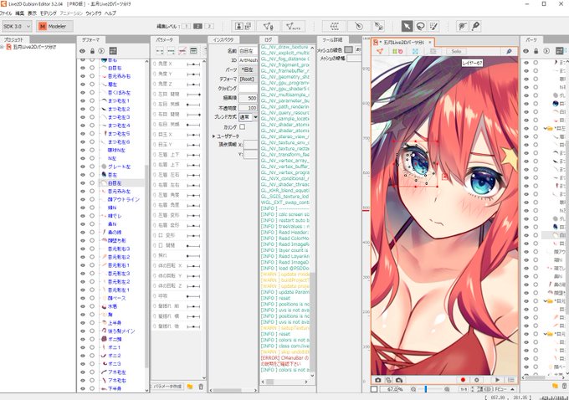Viewport: 569px width, 400px height.
Task: Click the deform path tool icon
Action: pyautogui.click(x=462, y=26)
